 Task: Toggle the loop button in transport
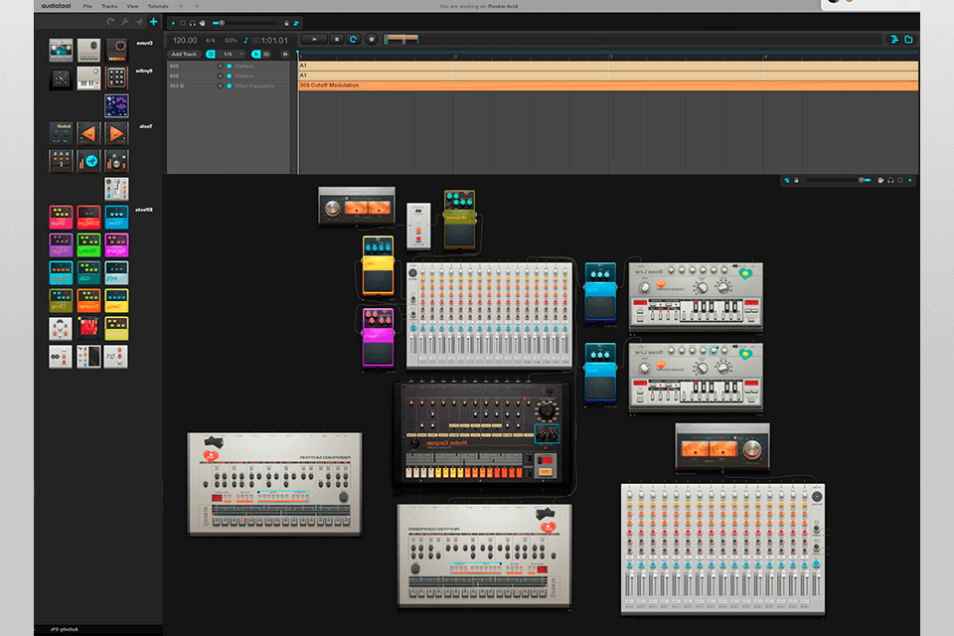[353, 39]
